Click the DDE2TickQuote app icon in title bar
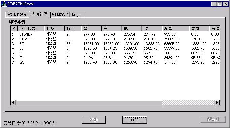The image size is (230, 128). click(4, 4)
